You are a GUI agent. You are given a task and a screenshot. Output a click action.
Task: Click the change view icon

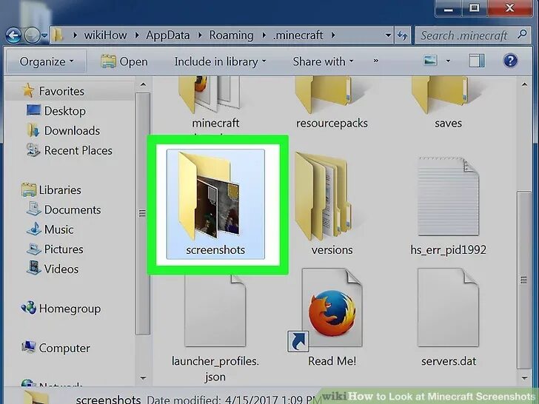click(431, 61)
